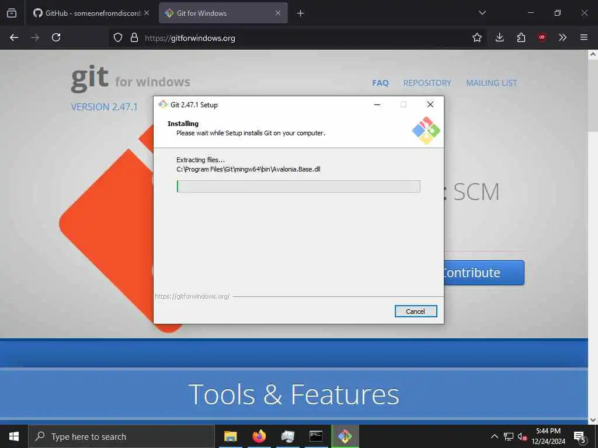The height and width of the screenshot is (448, 598).
Task: Open the clock and date flyout
Action: [548, 436]
